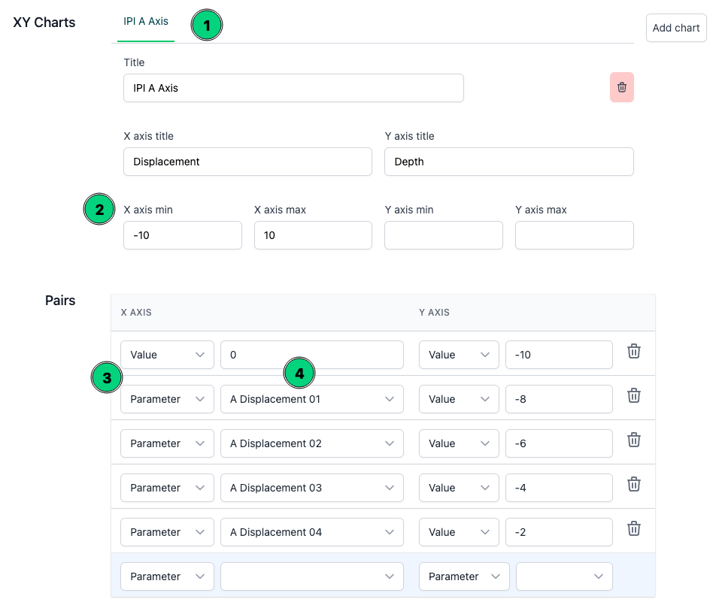
Task: Delete the pair row with Y value -10
Action: (x=633, y=352)
